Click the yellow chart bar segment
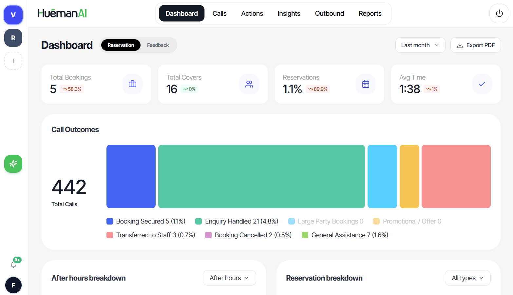 [409, 176]
